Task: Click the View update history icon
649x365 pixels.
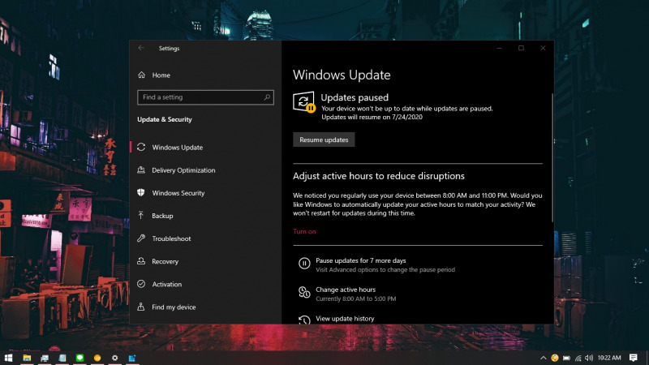Action: pyautogui.click(x=304, y=320)
